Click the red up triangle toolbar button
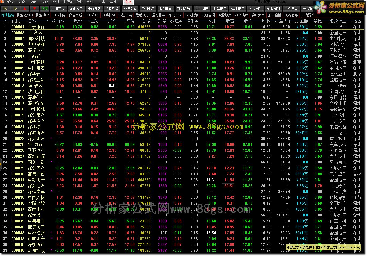367x256 pixels. [x=25, y=9]
